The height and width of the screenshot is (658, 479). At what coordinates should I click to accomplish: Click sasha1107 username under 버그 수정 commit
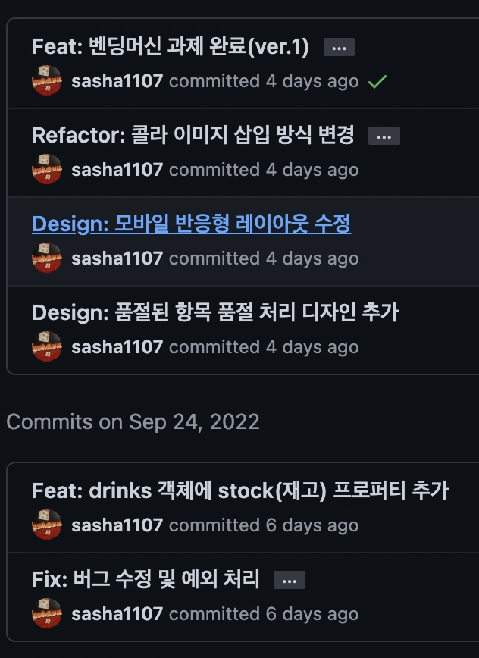pyautogui.click(x=117, y=615)
